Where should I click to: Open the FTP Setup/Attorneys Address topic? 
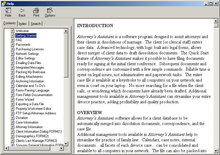(36, 113)
